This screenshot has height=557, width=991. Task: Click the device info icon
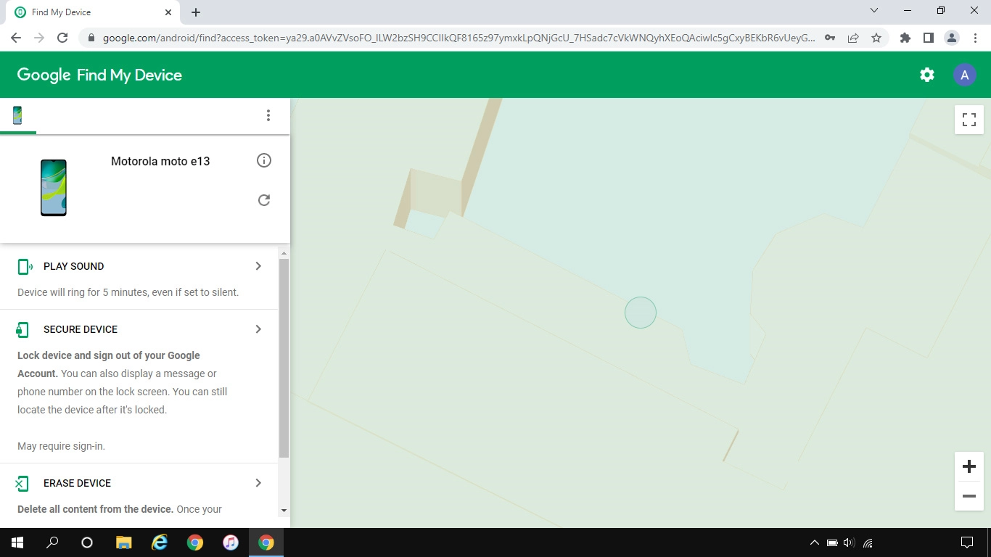pyautogui.click(x=264, y=160)
